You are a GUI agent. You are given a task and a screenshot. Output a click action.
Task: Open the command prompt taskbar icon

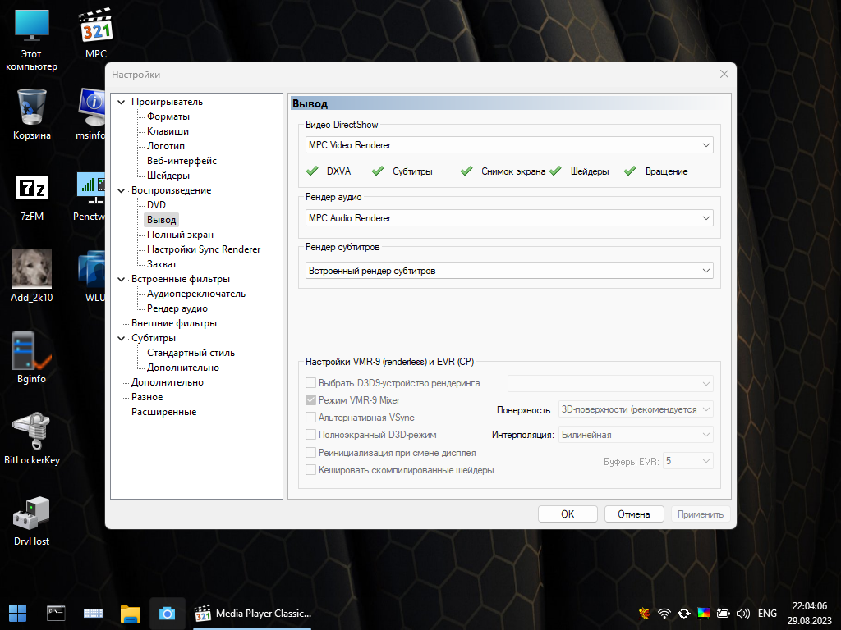pos(56,614)
